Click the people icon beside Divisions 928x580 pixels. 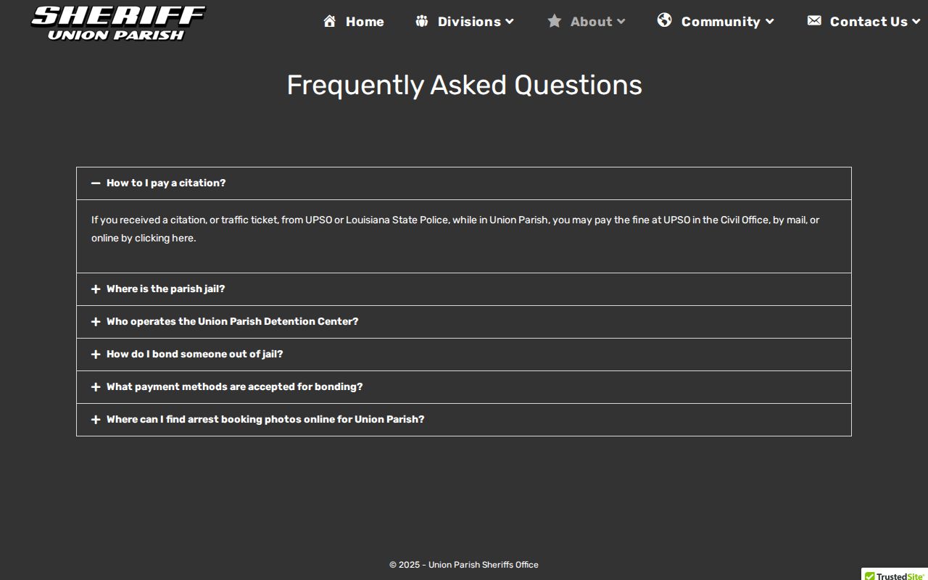421,21
